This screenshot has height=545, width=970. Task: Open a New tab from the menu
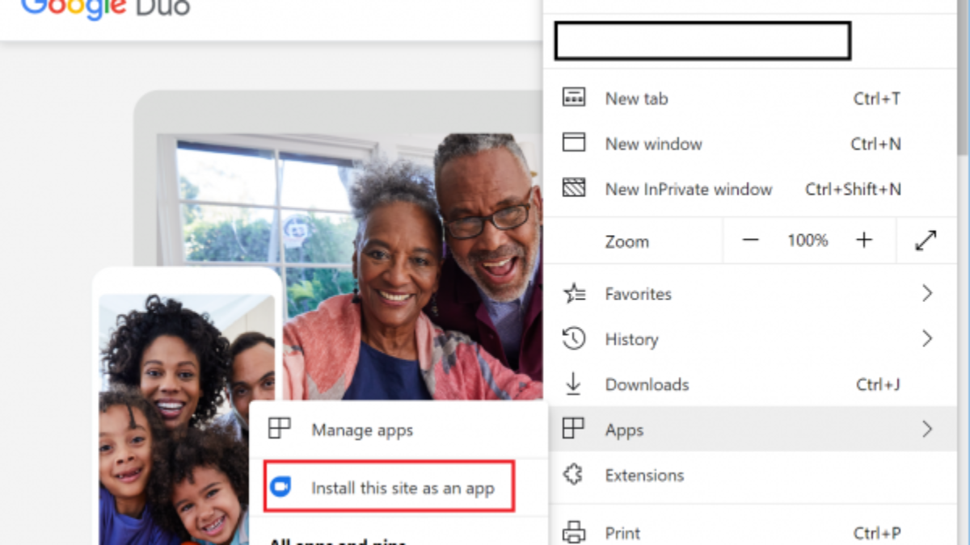click(751, 99)
